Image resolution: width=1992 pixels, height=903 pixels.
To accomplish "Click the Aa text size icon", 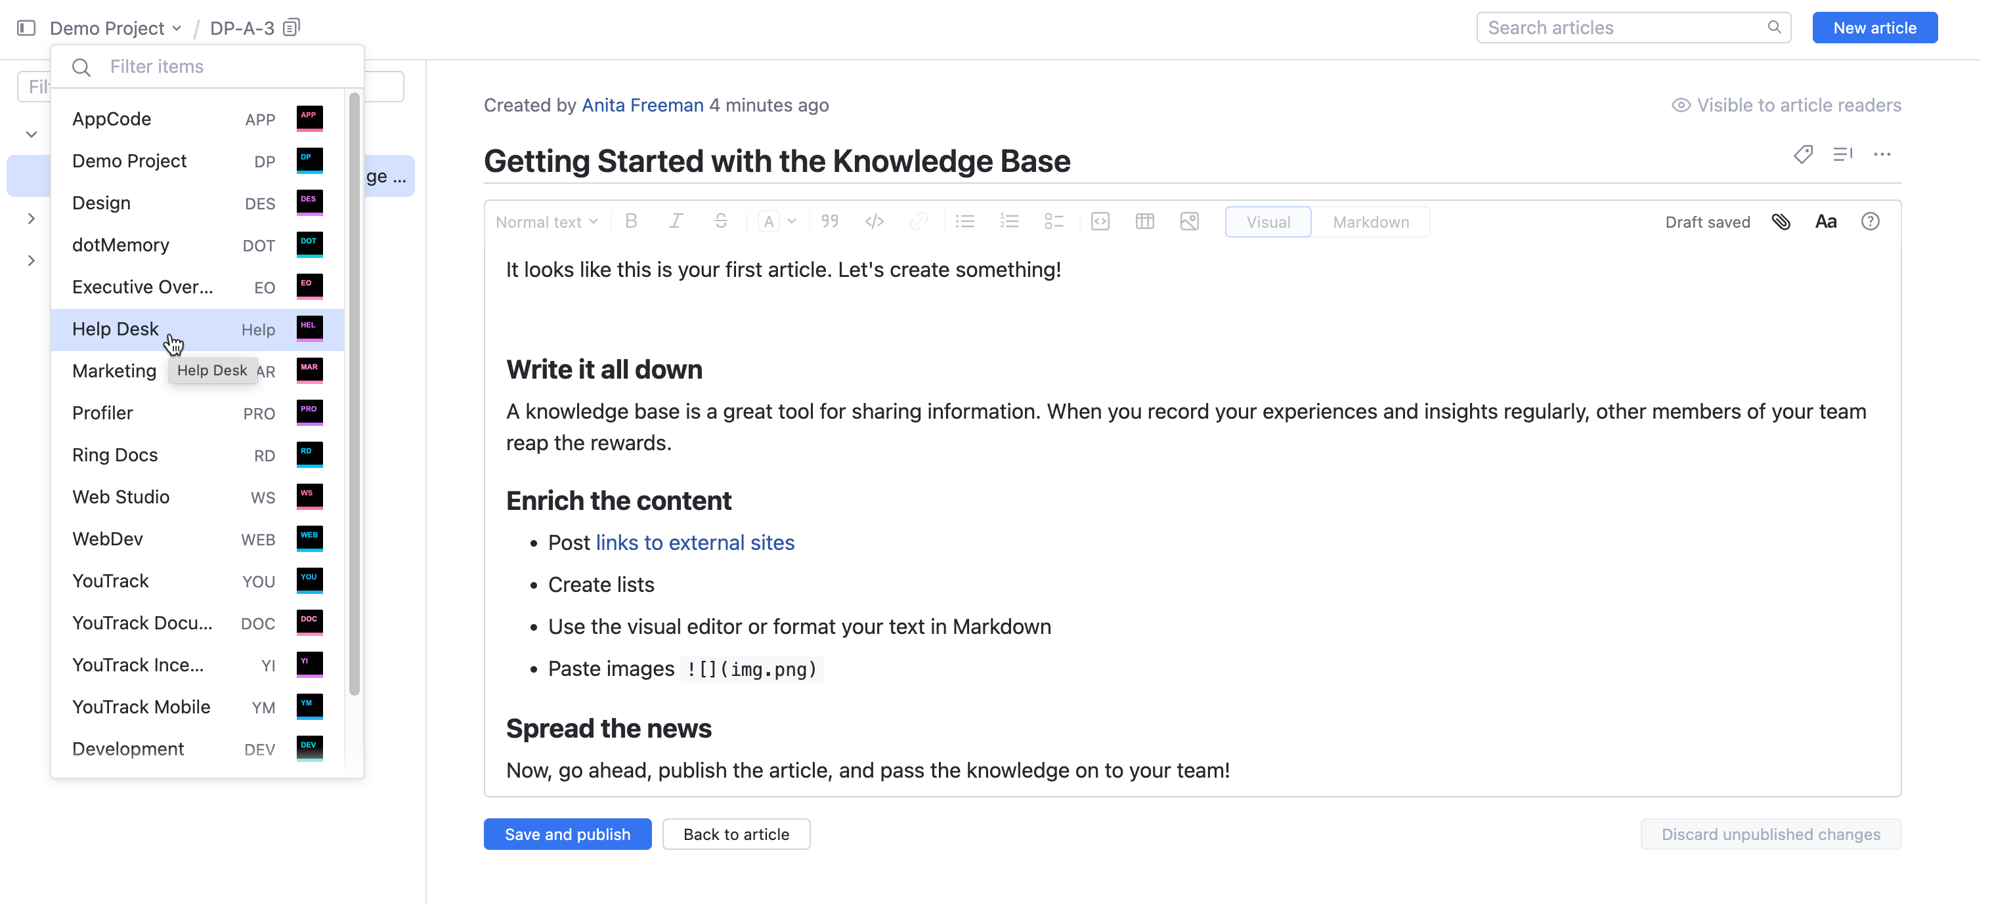I will [x=1826, y=222].
